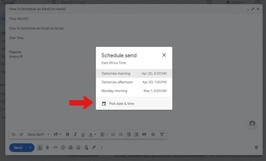Click the insert from Drive icon
Image resolution: width=266 pixels, height=161 pixels.
coord(71,148)
